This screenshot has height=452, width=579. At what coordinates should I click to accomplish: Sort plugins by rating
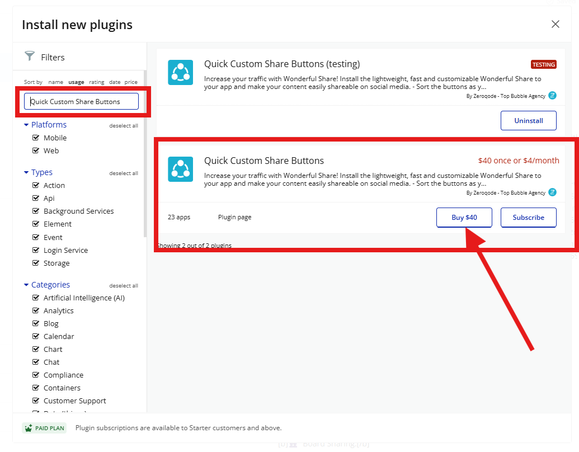tap(96, 82)
